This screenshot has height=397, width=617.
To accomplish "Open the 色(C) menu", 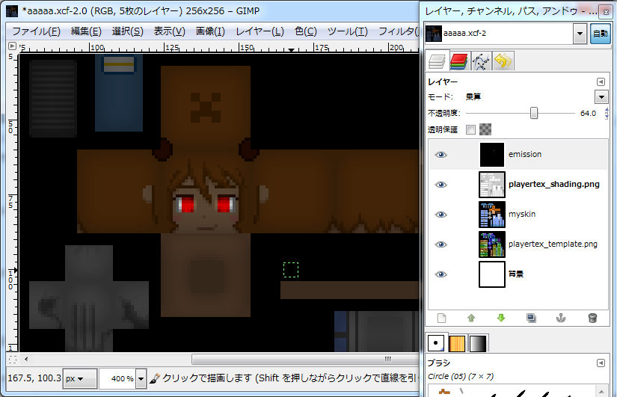I will (x=305, y=31).
